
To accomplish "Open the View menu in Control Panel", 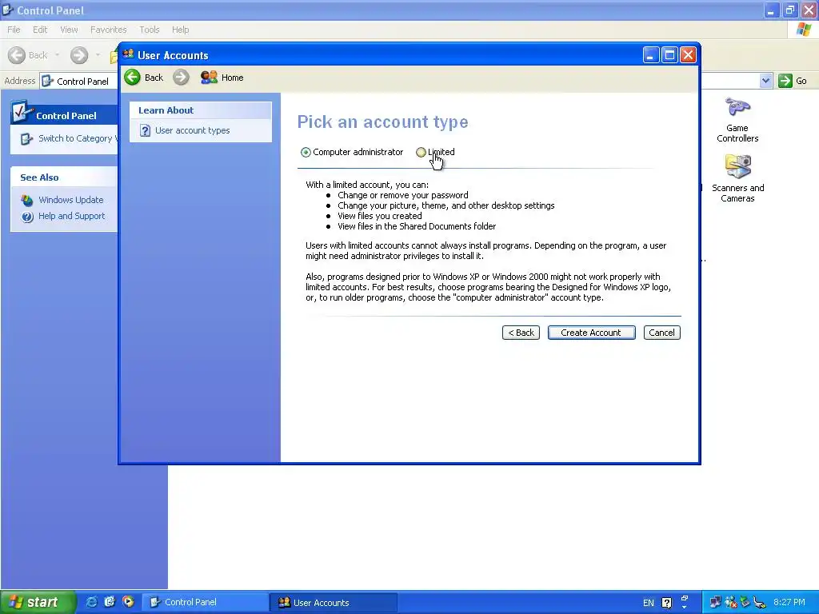I will pos(69,30).
